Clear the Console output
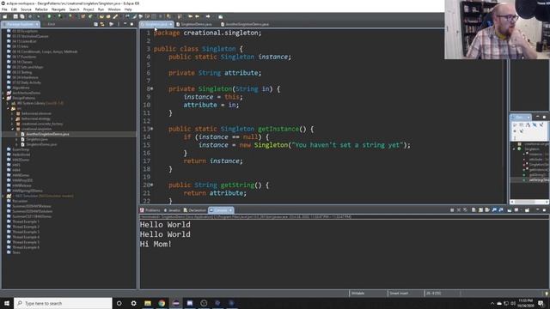Image resolution: width=550 pixels, height=309 pixels. [474, 210]
